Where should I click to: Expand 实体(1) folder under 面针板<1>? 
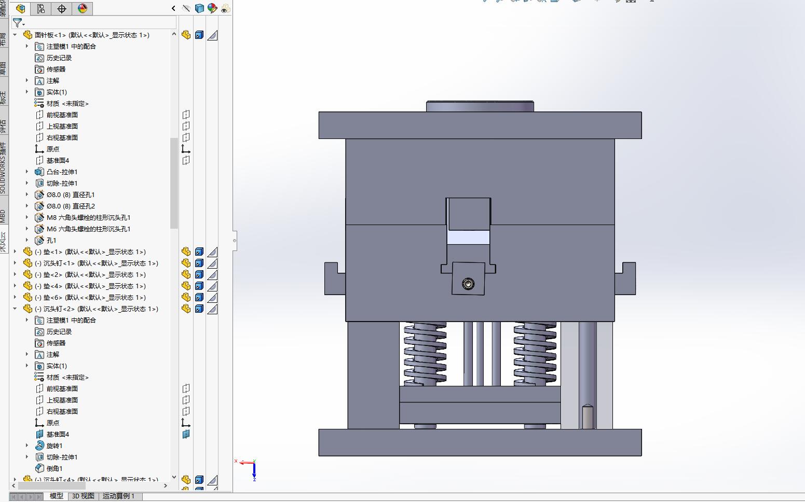[x=27, y=92]
